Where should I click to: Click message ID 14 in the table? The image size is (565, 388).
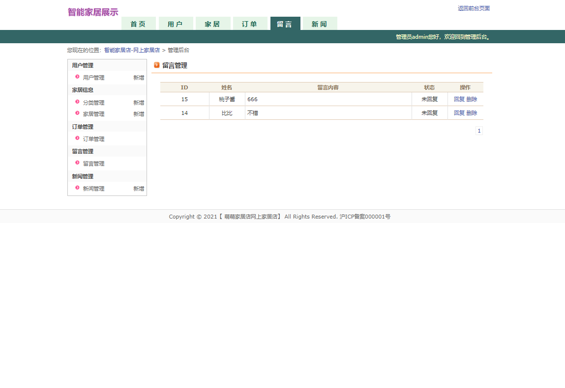pos(184,112)
